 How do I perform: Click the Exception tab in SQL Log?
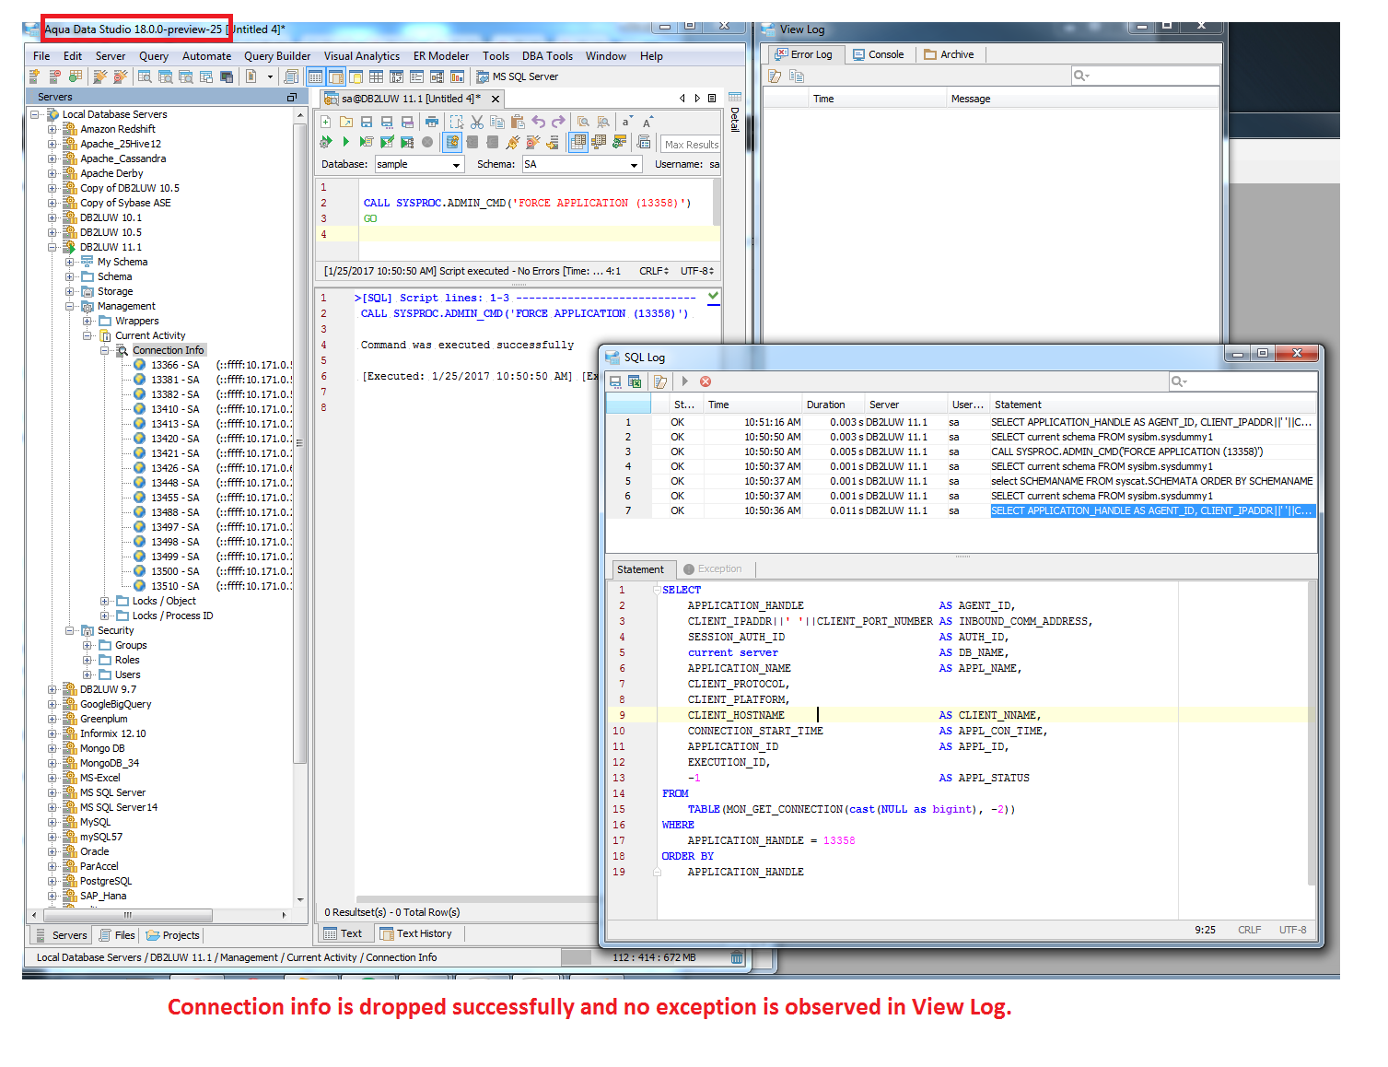(x=713, y=569)
